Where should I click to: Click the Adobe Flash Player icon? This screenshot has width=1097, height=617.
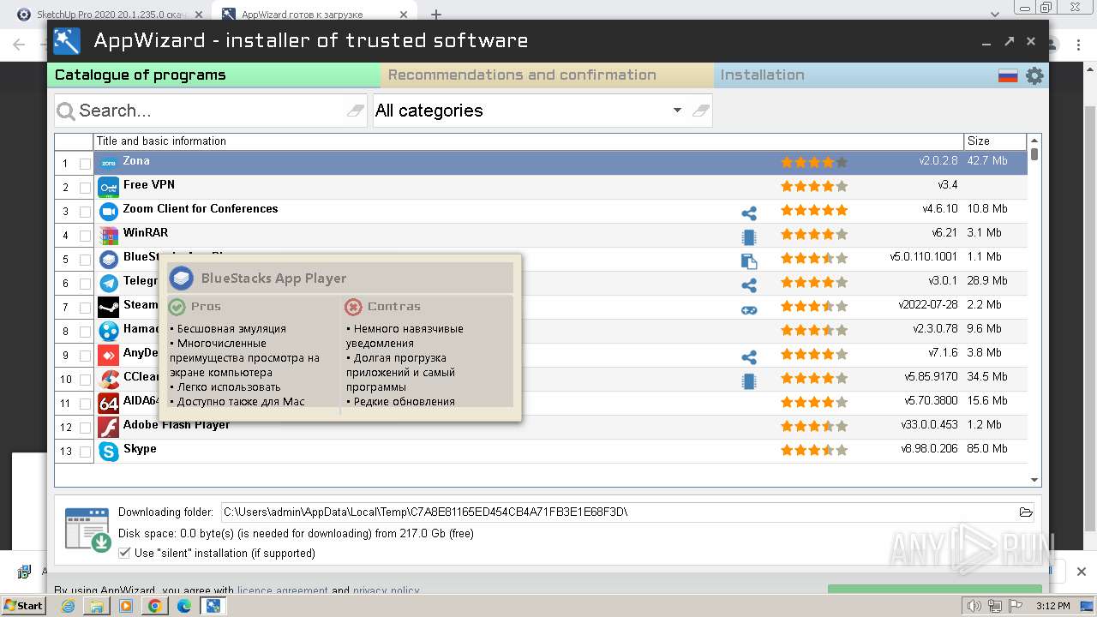tap(108, 427)
